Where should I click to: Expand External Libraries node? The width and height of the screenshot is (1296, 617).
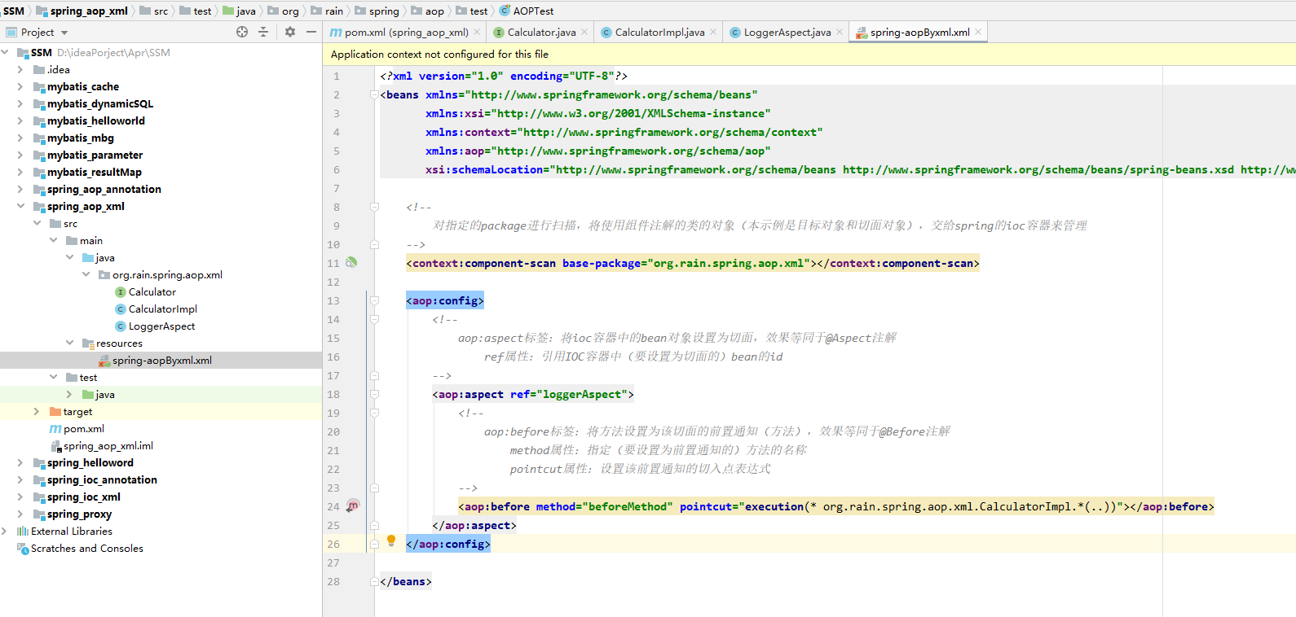tap(4, 532)
